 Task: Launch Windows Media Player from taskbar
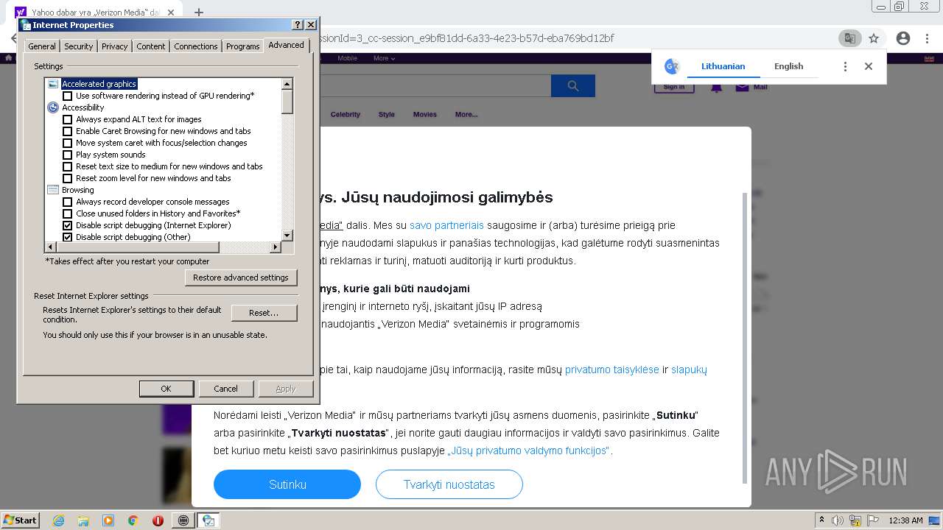click(108, 520)
